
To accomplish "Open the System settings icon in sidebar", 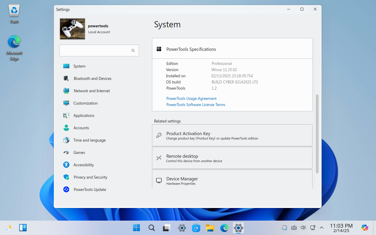I will click(x=66, y=66).
